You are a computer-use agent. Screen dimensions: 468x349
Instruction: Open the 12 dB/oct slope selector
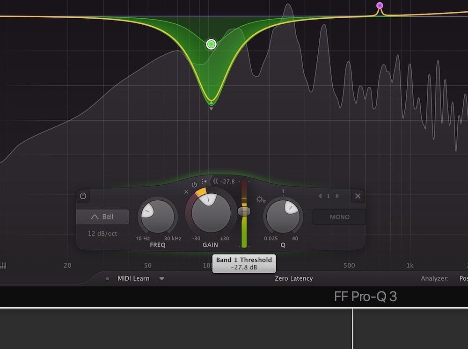102,233
